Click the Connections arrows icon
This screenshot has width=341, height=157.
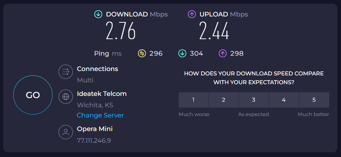(66, 72)
